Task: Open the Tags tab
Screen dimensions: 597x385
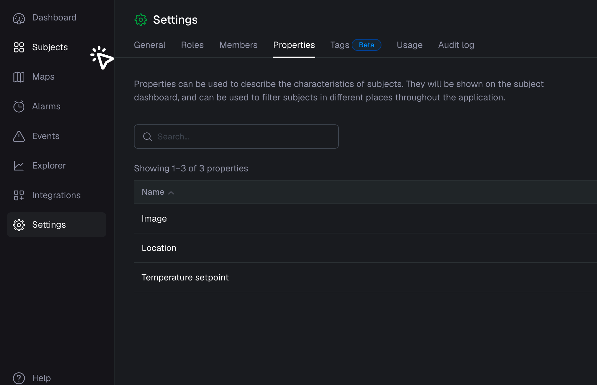Action: click(x=340, y=45)
